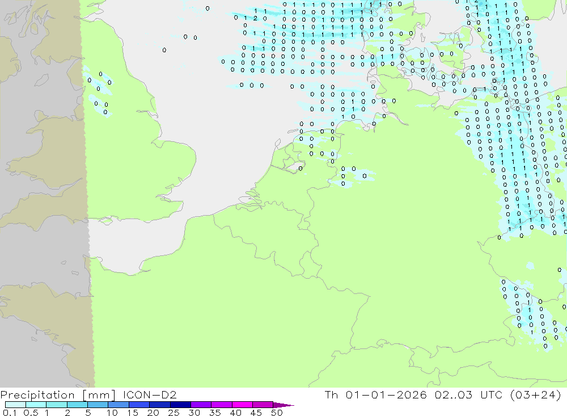This screenshot has width=567, height=416.
Task: Click the date text 'Th 01-01-2026'
Action: pos(376,394)
